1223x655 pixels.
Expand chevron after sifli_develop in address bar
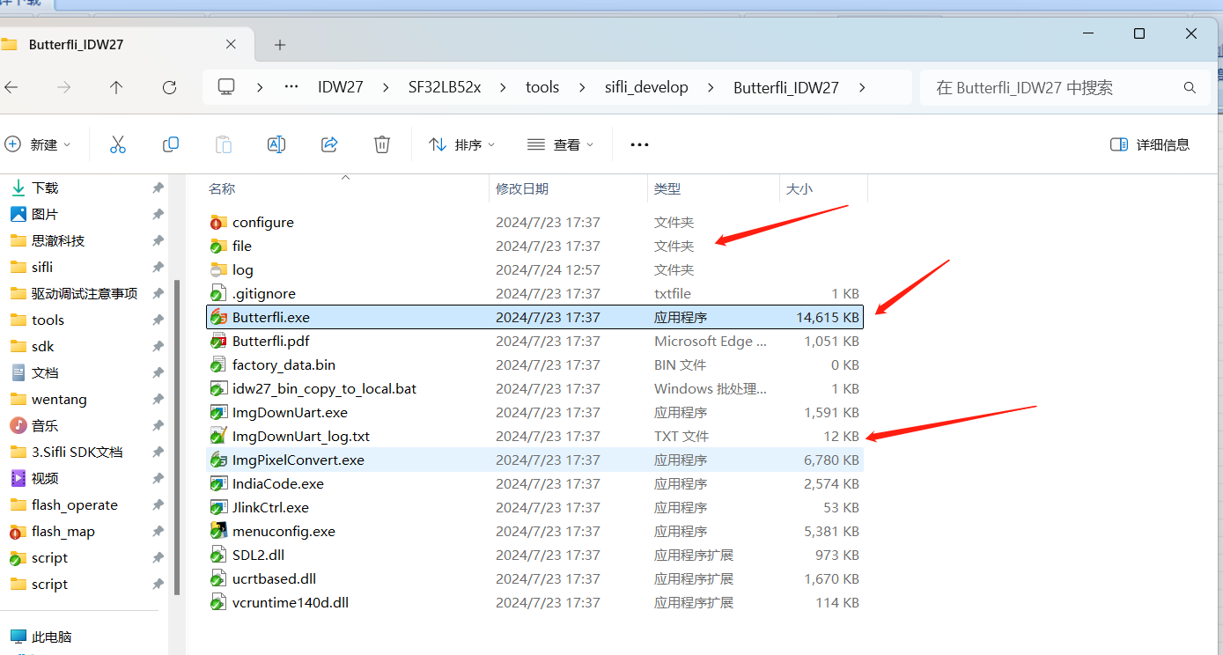[x=711, y=87]
